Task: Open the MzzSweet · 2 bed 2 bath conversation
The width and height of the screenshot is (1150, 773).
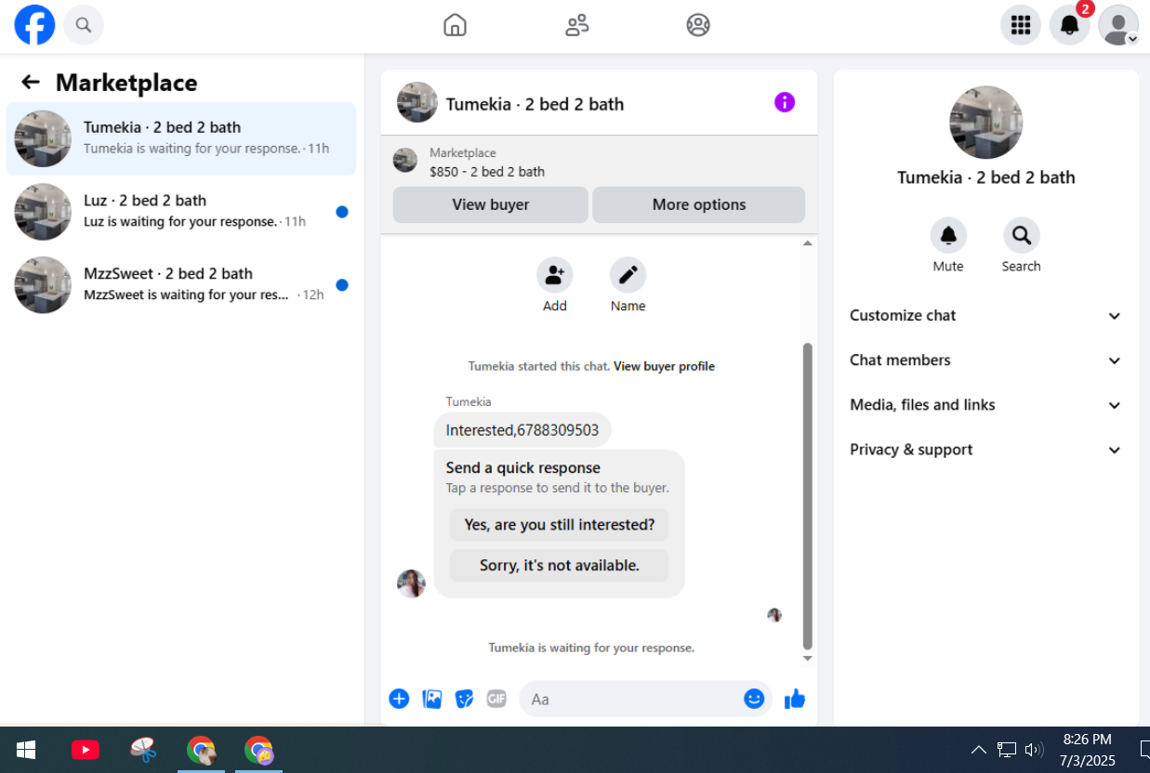Action: pyautogui.click(x=181, y=284)
